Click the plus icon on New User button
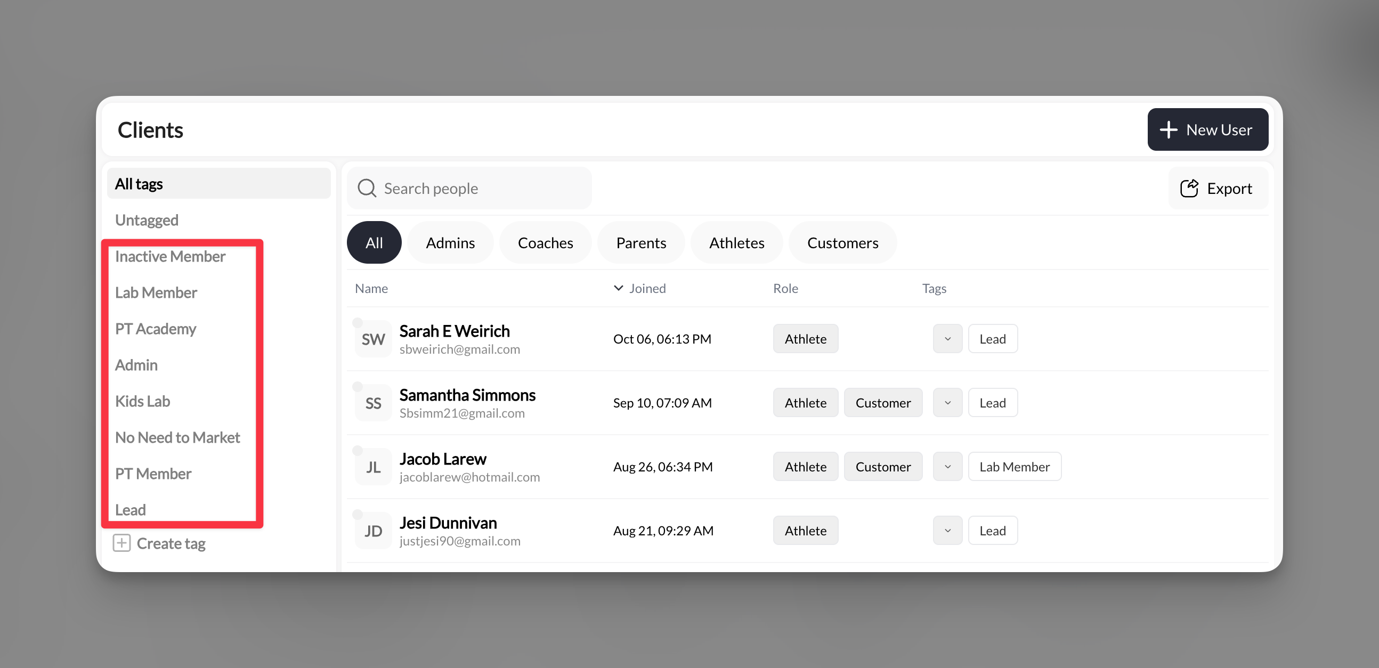Screen dimensions: 1379x668 pos(1169,129)
